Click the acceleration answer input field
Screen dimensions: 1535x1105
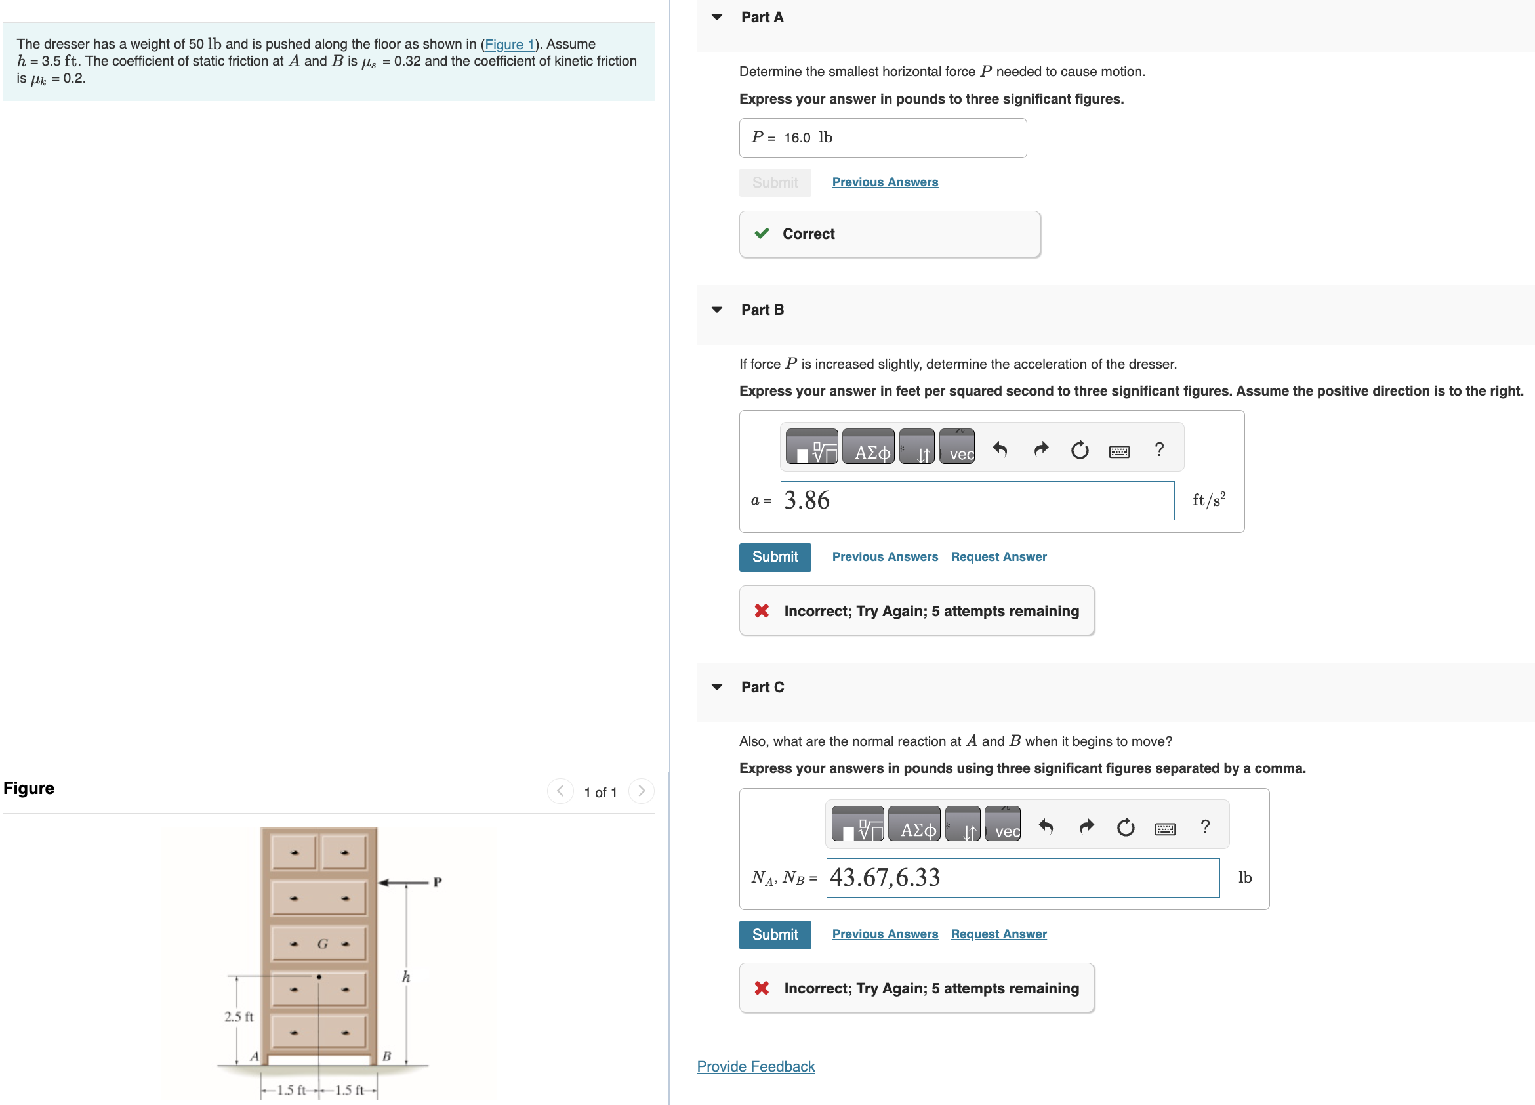coord(977,501)
